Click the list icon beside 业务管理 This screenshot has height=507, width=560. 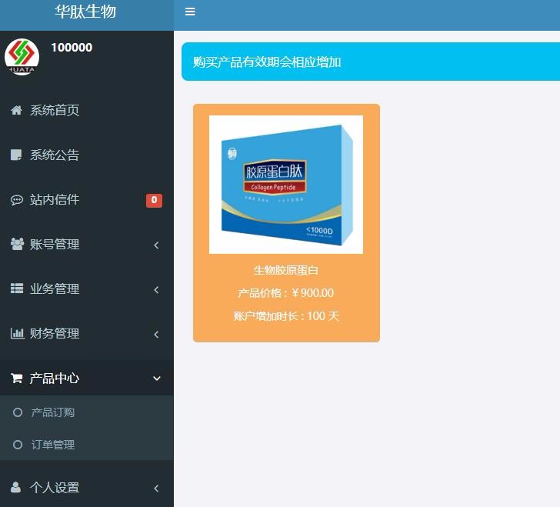[x=16, y=289]
